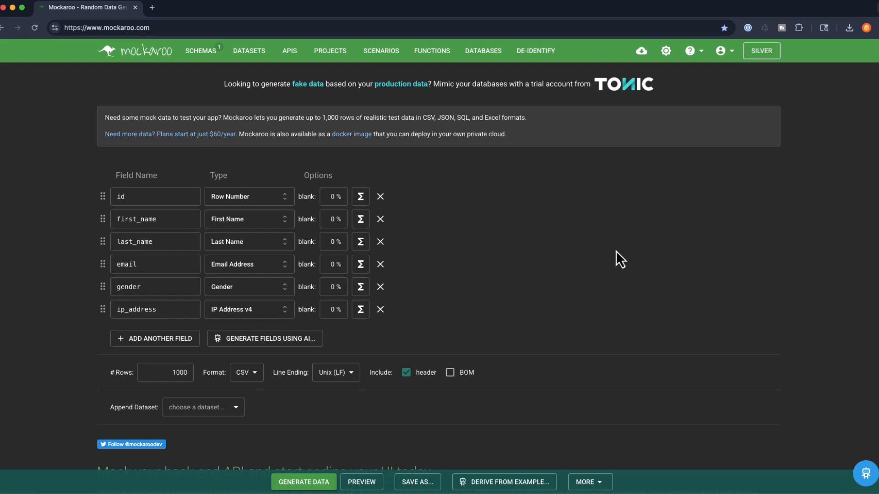Screen dimensions: 879x494
Task: Navigate to SCENARIOS page
Action: click(x=381, y=51)
